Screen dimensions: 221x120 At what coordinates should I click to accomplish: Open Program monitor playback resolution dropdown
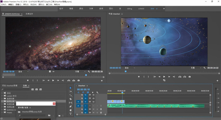point(196,68)
